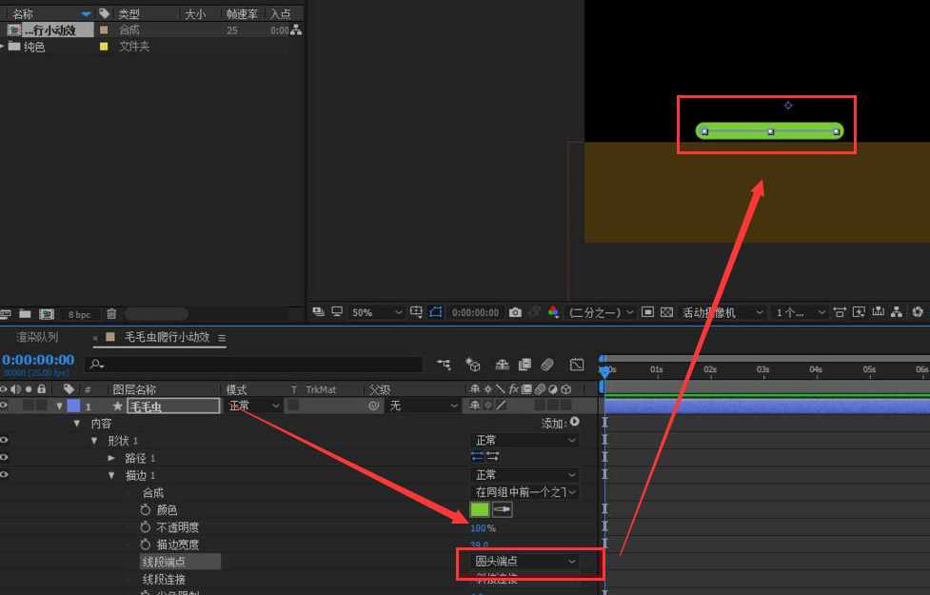Create a new folder in the project panel
This screenshot has width=930, height=595.
[x=25, y=314]
